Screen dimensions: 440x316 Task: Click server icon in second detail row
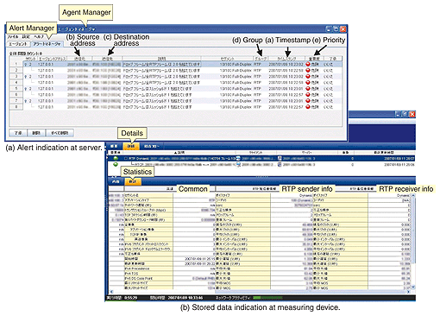[x=280, y=165]
